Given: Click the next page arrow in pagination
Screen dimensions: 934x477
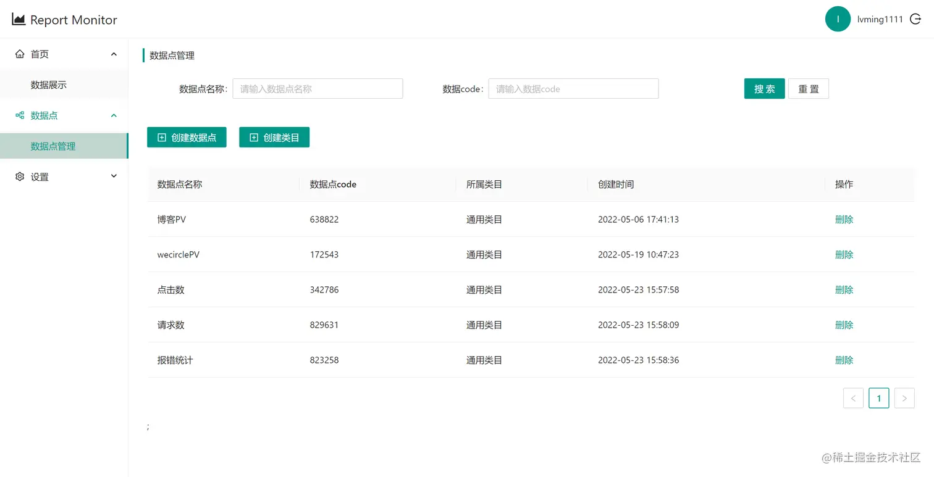Looking at the screenshot, I should point(904,398).
